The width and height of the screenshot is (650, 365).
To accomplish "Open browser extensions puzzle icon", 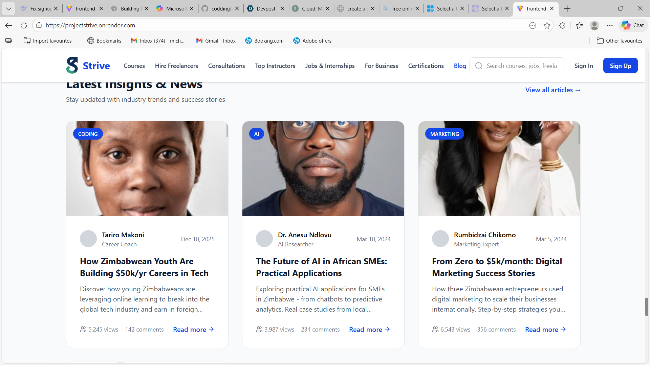I will [x=562, y=25].
